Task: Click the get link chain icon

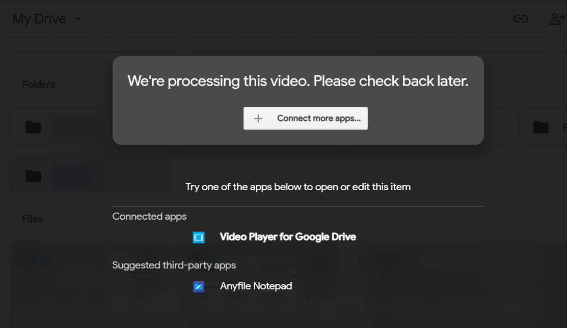Action: [x=521, y=19]
